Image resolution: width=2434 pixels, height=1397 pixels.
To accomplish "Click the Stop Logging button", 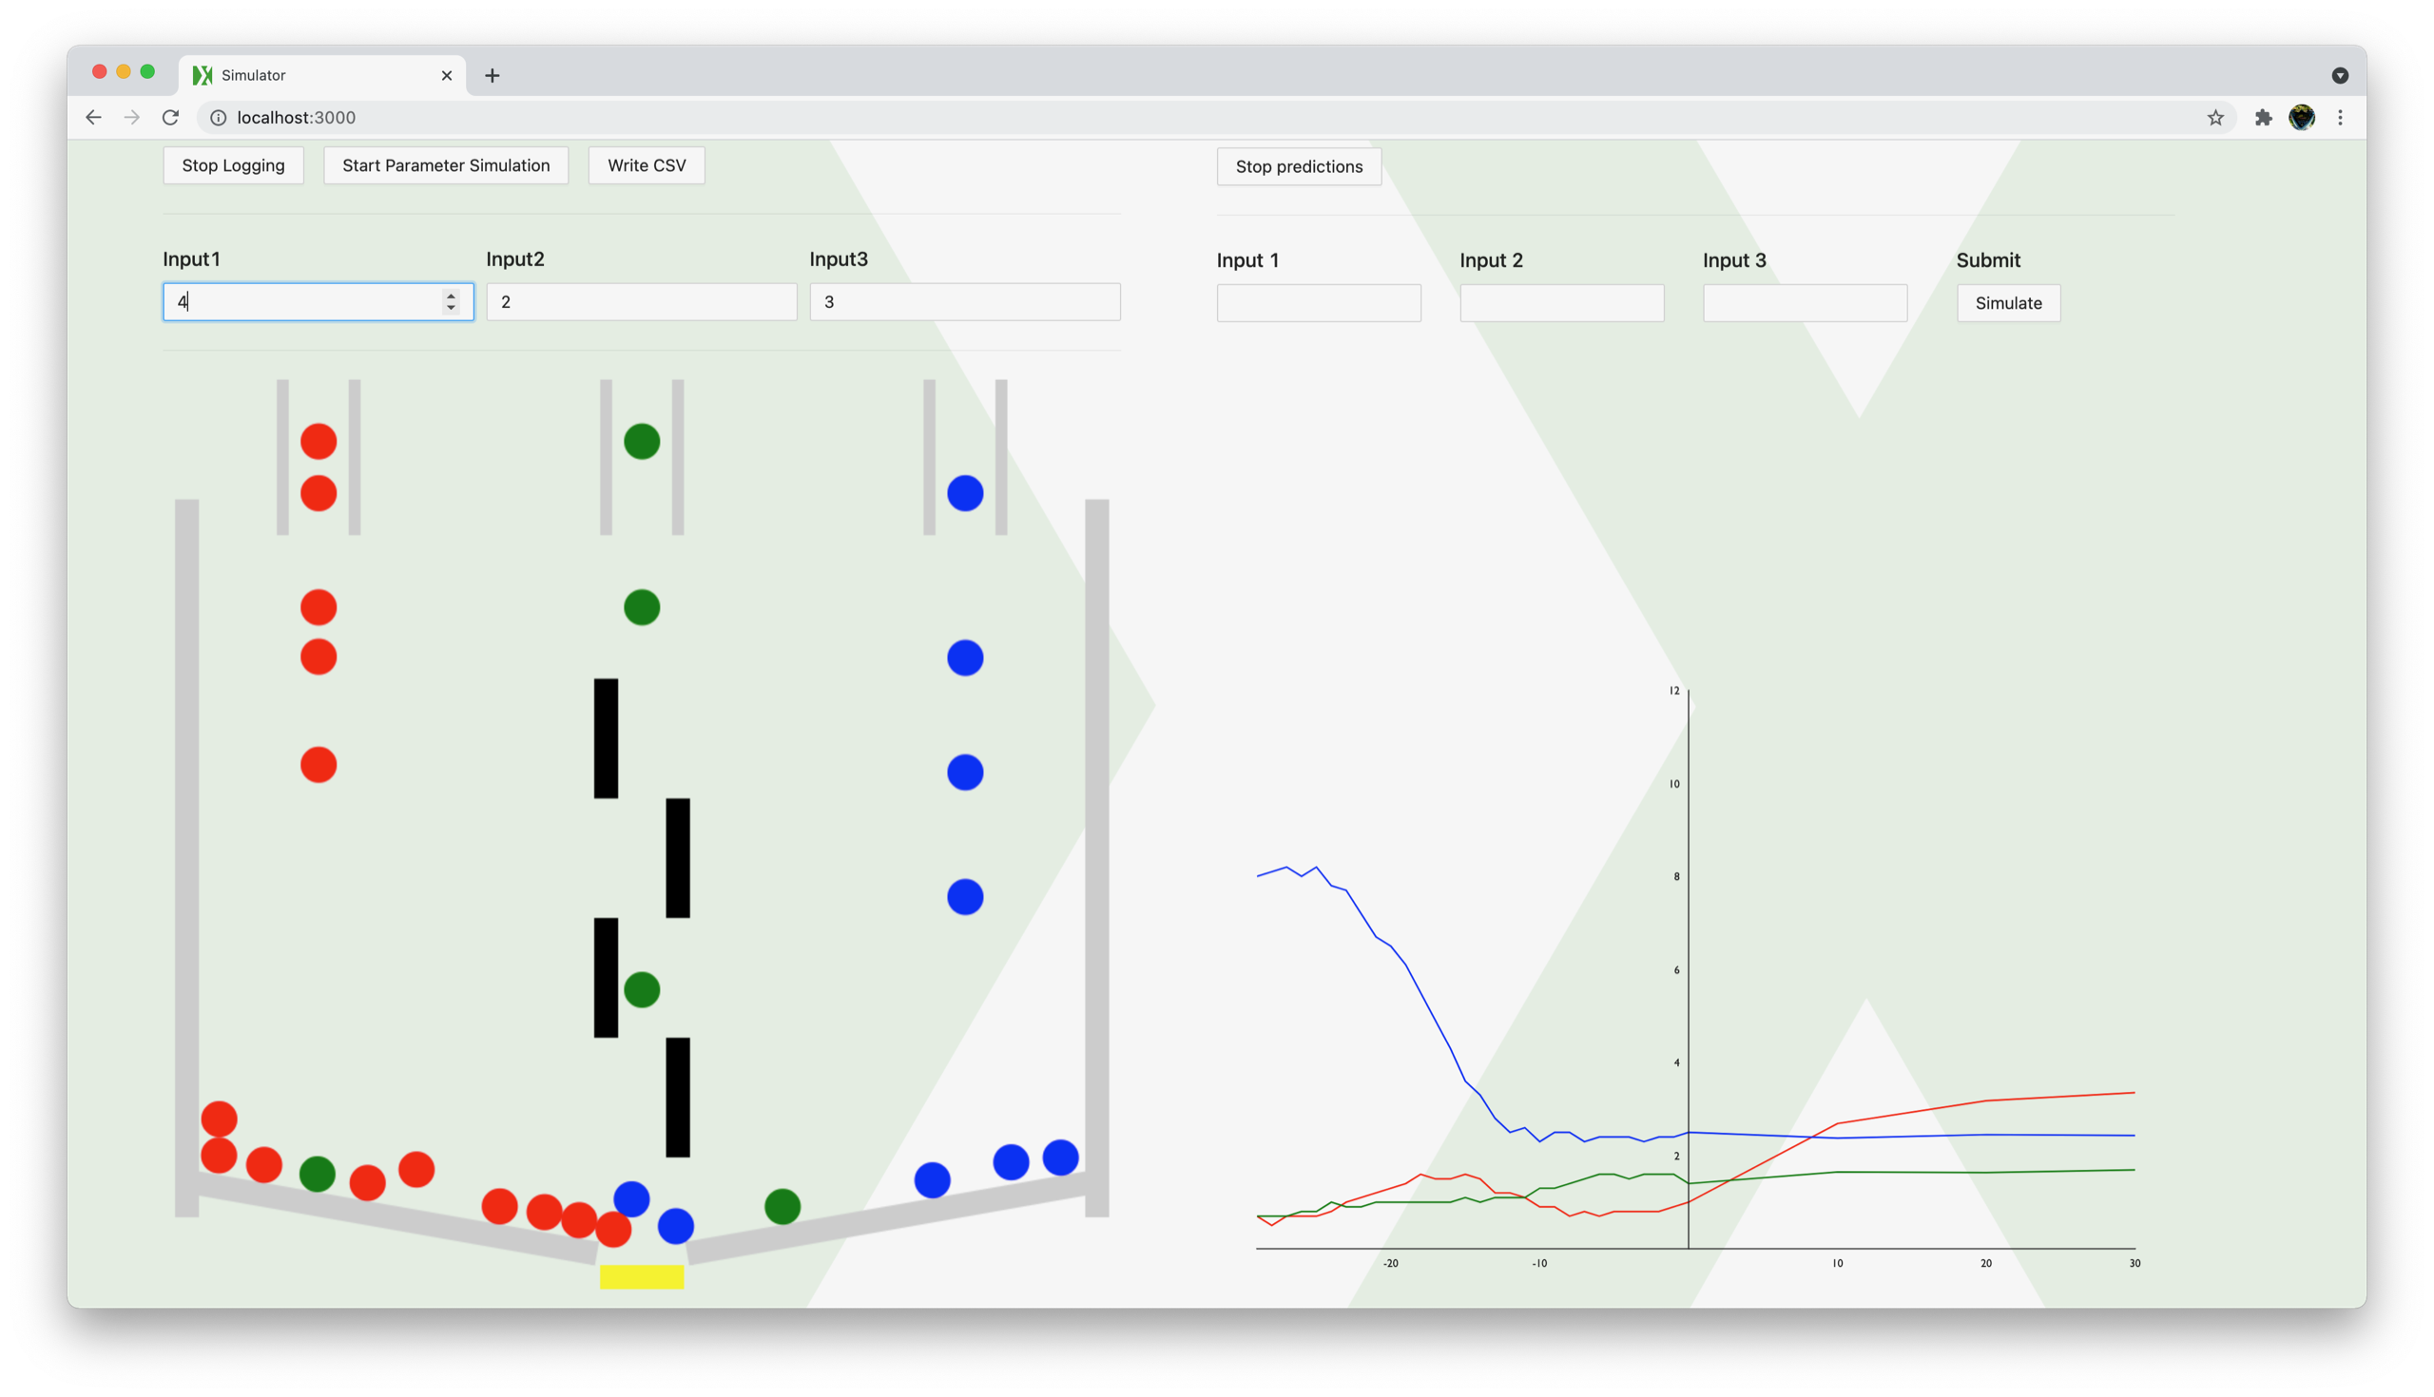I will pyautogui.click(x=233, y=165).
